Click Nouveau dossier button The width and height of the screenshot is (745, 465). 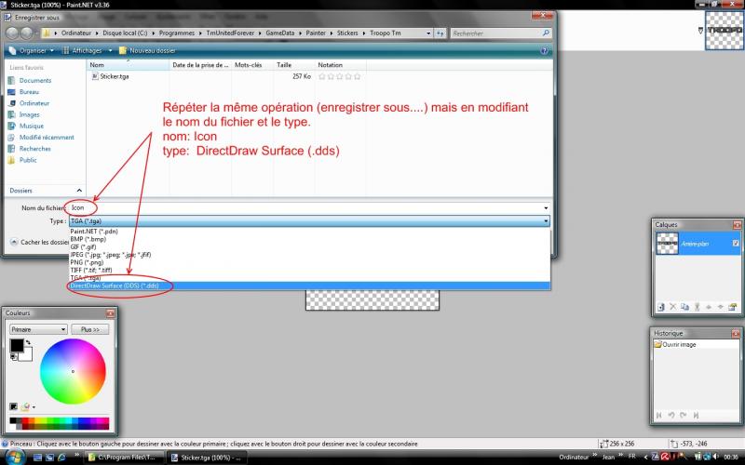(147, 50)
